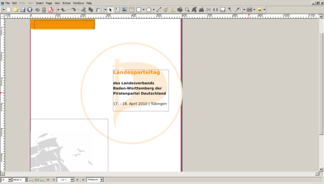
Task: Click the vertical scrollbar thumb
Action: click(x=321, y=84)
